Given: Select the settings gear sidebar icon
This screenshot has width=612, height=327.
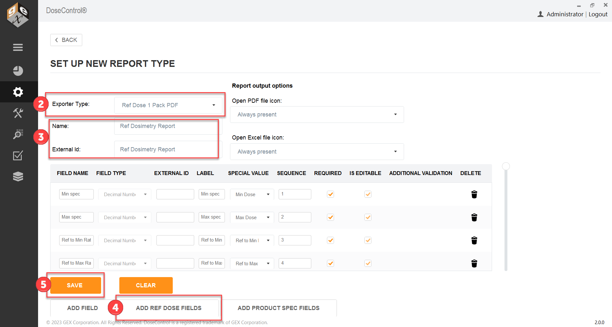Looking at the screenshot, I should [x=18, y=92].
